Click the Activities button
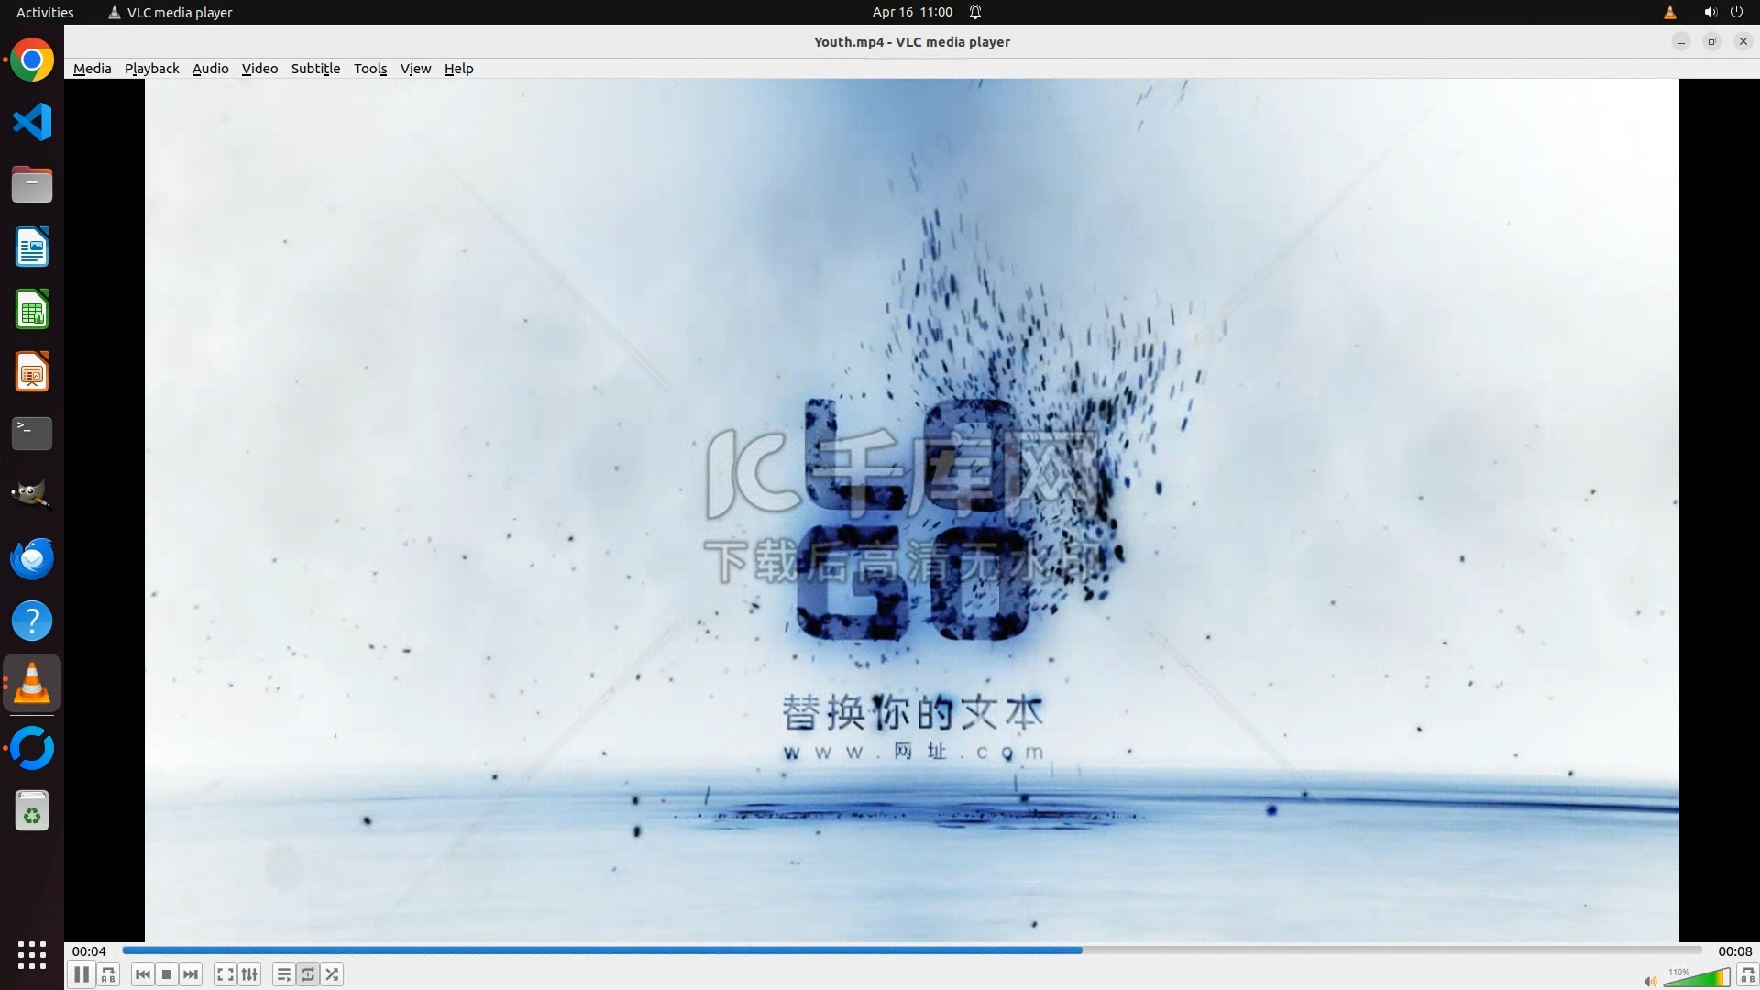This screenshot has height=990, width=1760. click(45, 12)
